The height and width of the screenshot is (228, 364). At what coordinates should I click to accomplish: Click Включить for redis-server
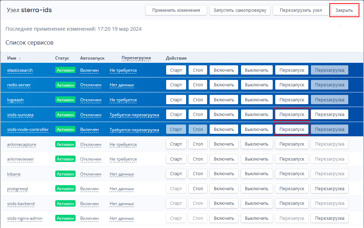pos(224,85)
